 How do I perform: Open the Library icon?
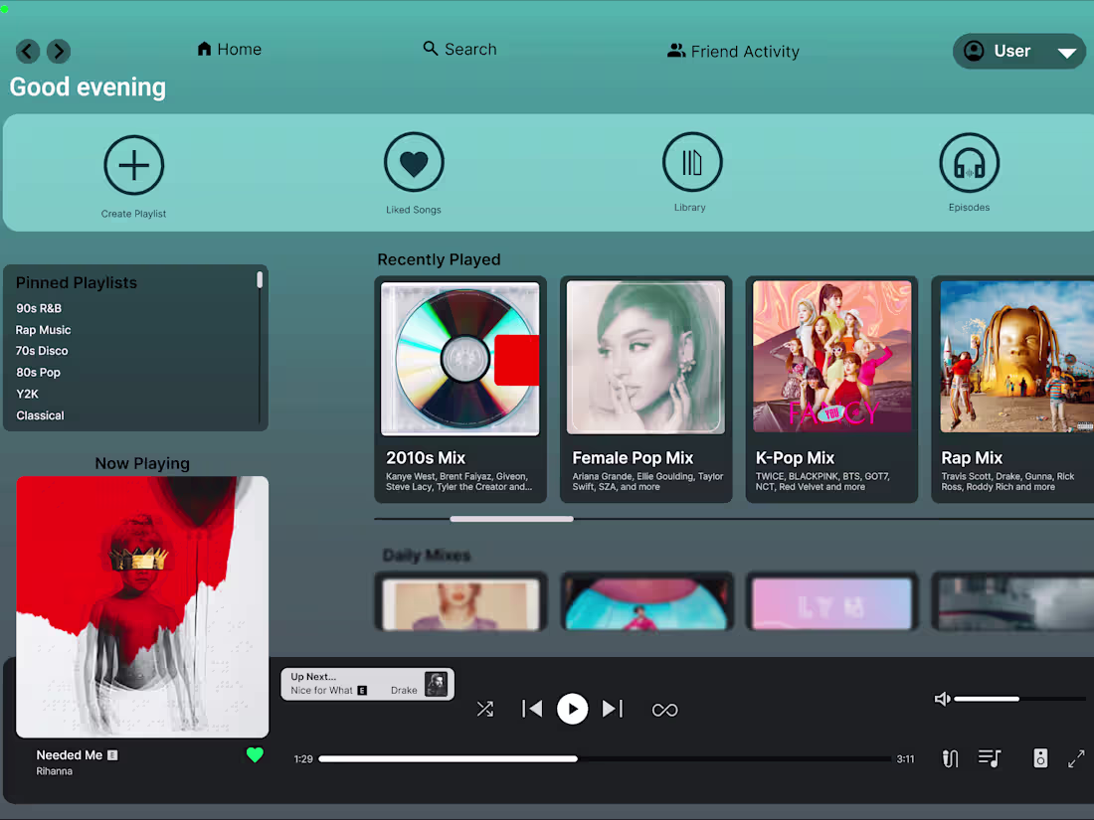[691, 162]
